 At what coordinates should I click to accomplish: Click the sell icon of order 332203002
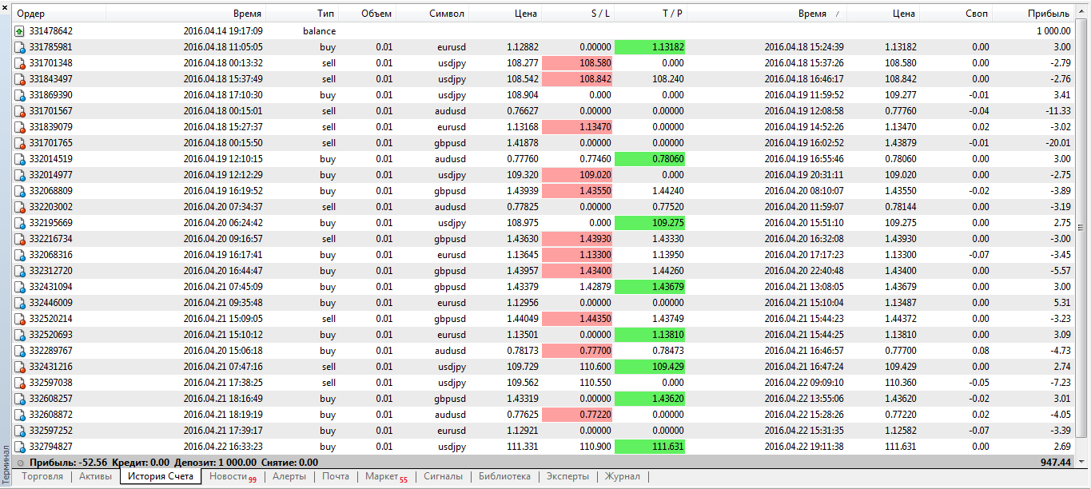coord(20,207)
